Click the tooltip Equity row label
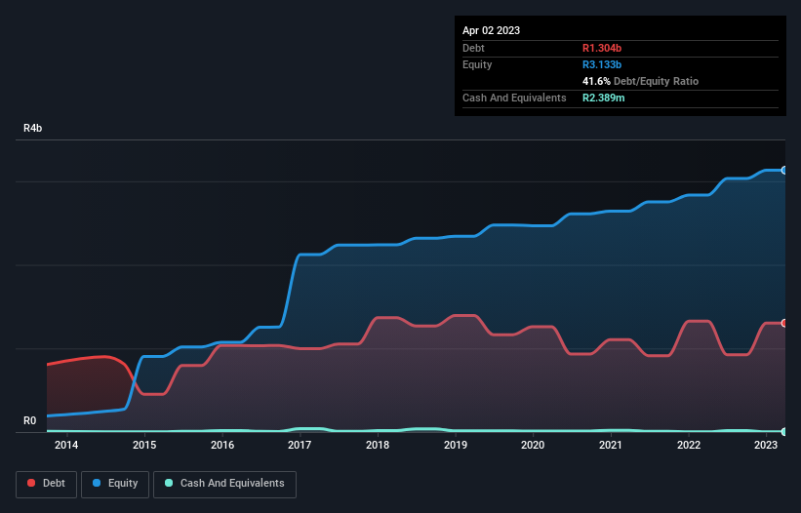The image size is (801, 513). coord(477,64)
